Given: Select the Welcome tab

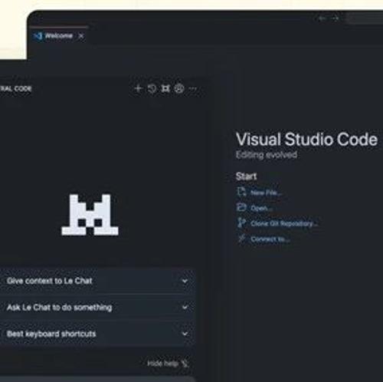Looking at the screenshot, I should 59,35.
